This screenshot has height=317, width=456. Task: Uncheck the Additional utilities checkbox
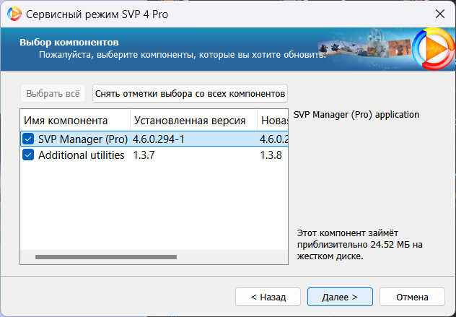28,155
